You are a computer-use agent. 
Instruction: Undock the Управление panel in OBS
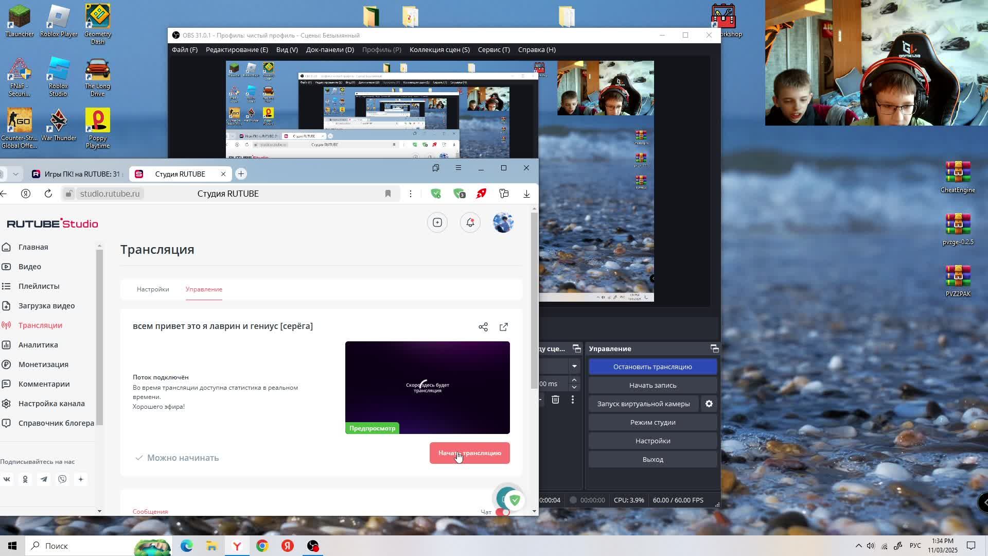click(x=714, y=349)
